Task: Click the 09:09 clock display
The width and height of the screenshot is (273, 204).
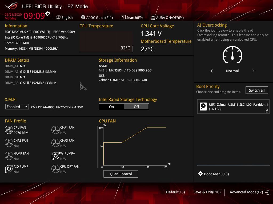Action: [34, 16]
